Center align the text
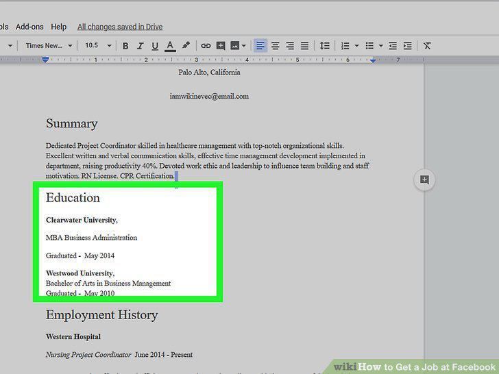This screenshot has width=499, height=374. (x=276, y=46)
